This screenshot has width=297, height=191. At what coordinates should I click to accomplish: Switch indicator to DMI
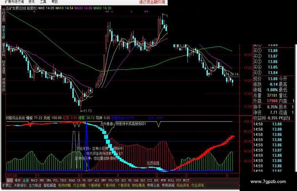(x=42, y=180)
